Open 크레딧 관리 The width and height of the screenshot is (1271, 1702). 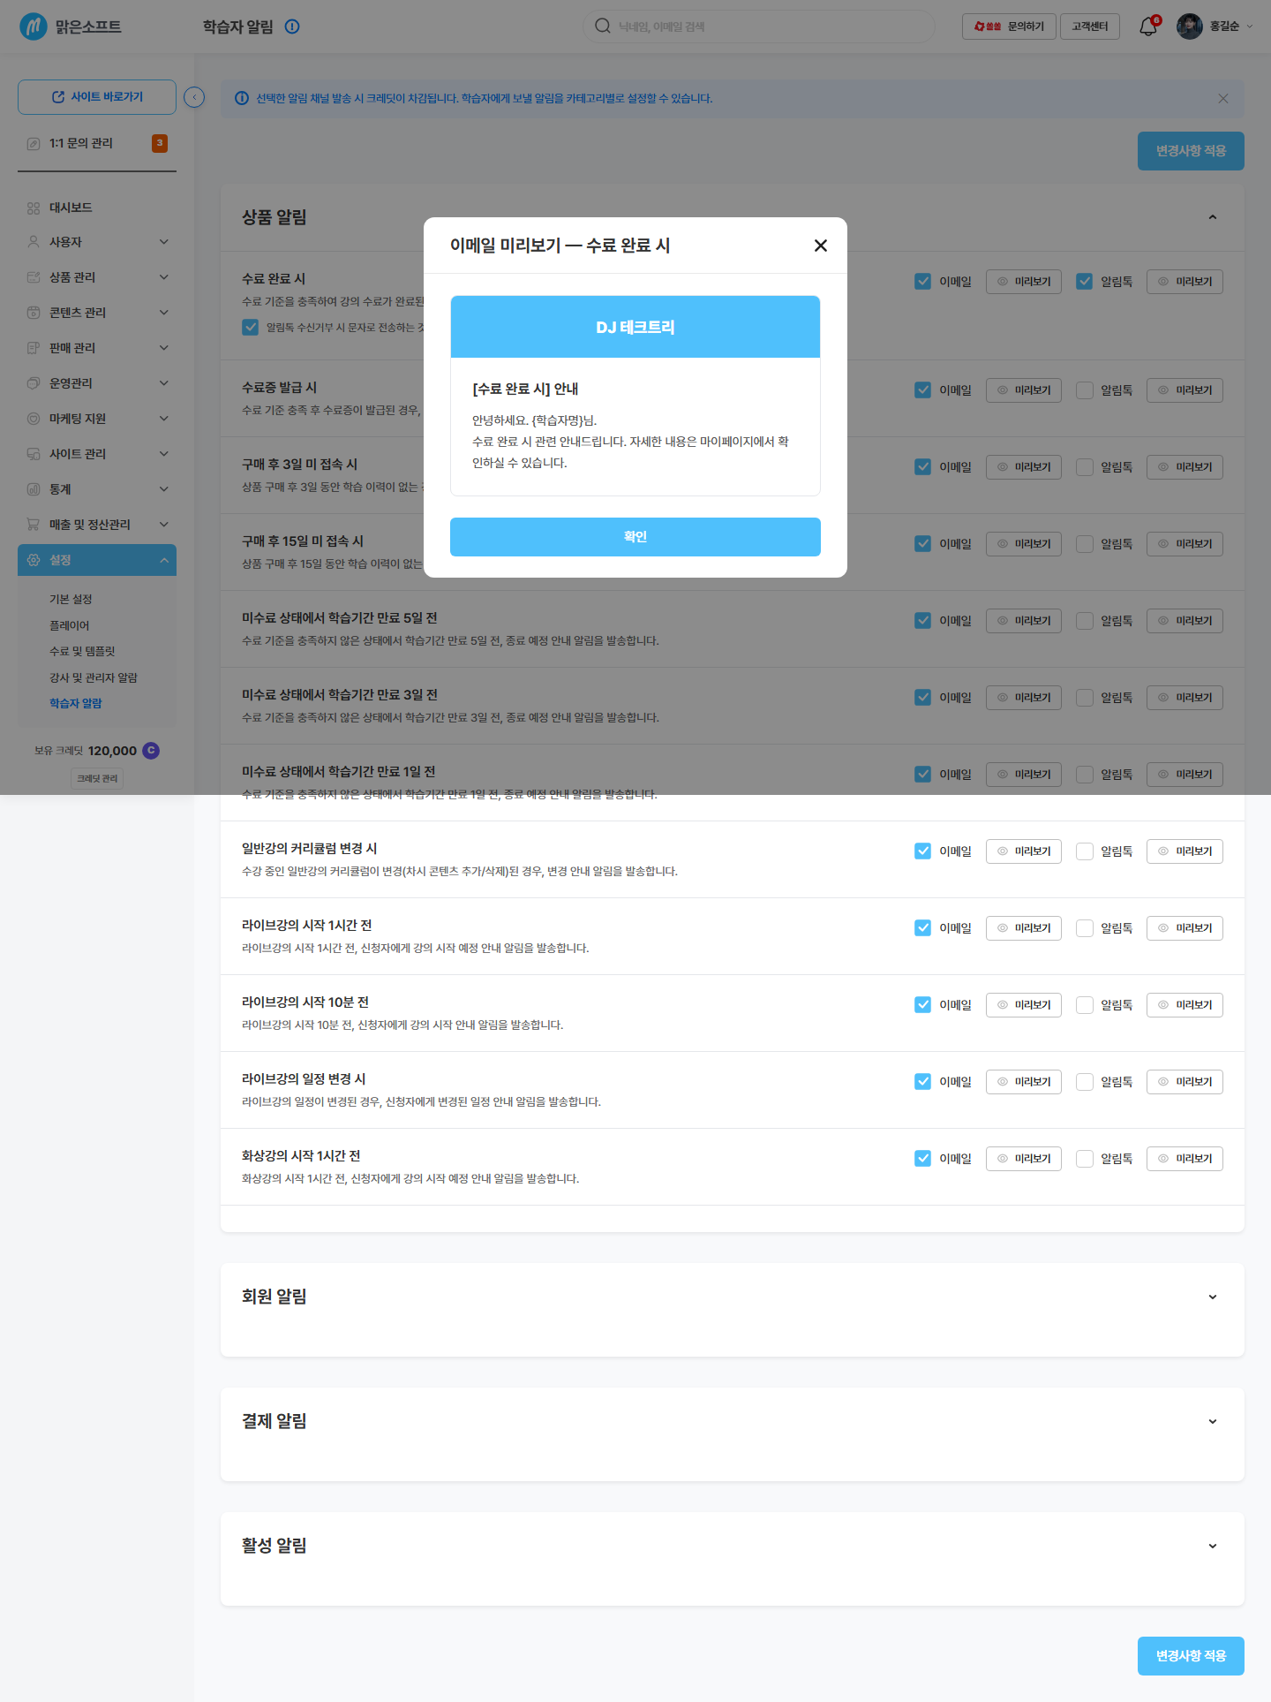click(x=97, y=778)
